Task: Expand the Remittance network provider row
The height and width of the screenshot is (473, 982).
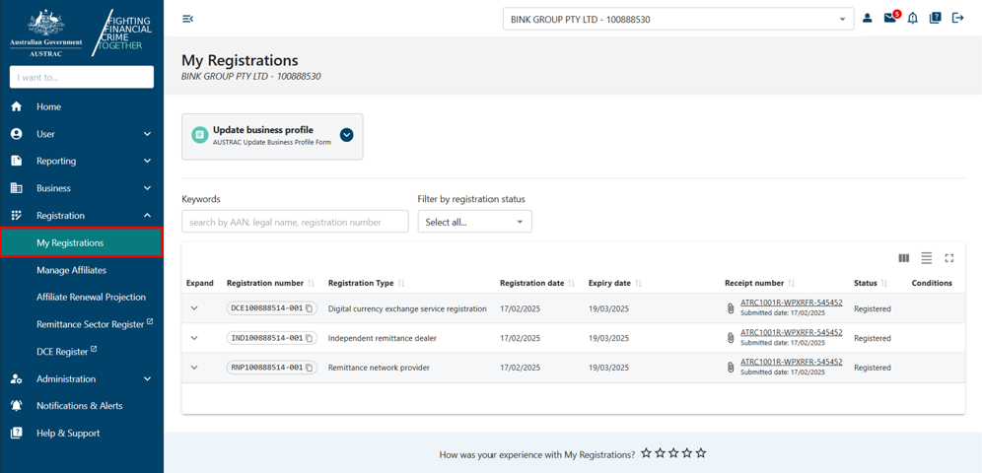Action: pyautogui.click(x=194, y=368)
